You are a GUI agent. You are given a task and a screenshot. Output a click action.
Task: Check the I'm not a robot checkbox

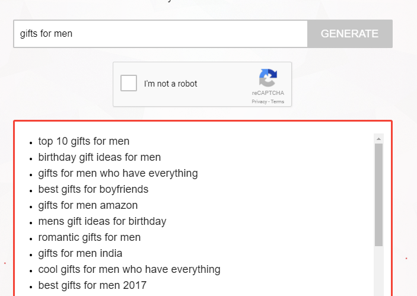pos(129,83)
